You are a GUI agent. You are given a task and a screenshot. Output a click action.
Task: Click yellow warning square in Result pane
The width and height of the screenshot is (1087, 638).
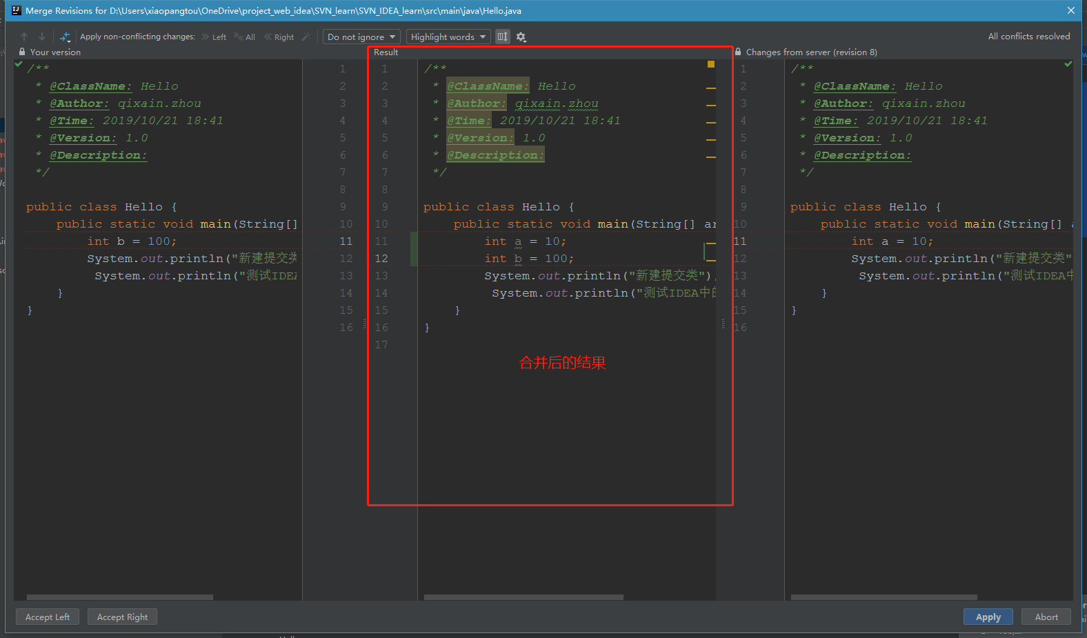click(711, 64)
